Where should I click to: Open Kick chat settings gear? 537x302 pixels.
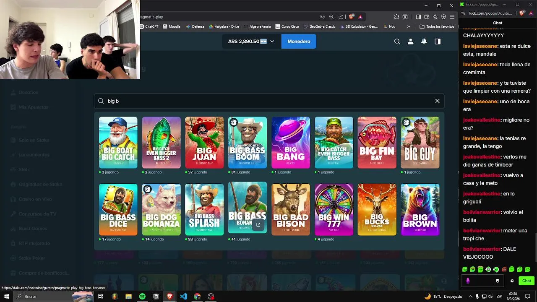(x=512, y=281)
